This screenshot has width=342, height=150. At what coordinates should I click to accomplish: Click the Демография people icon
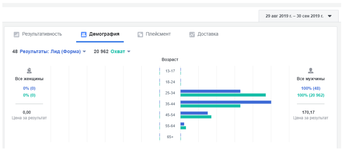[84, 34]
